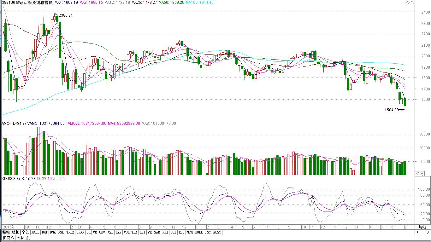Click the 周线 period label
This screenshot has width=431, height=242.
pyautogui.click(x=422, y=227)
